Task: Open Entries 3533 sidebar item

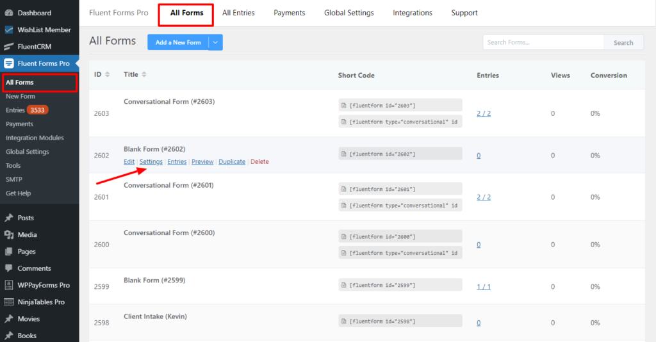Action: (x=27, y=110)
